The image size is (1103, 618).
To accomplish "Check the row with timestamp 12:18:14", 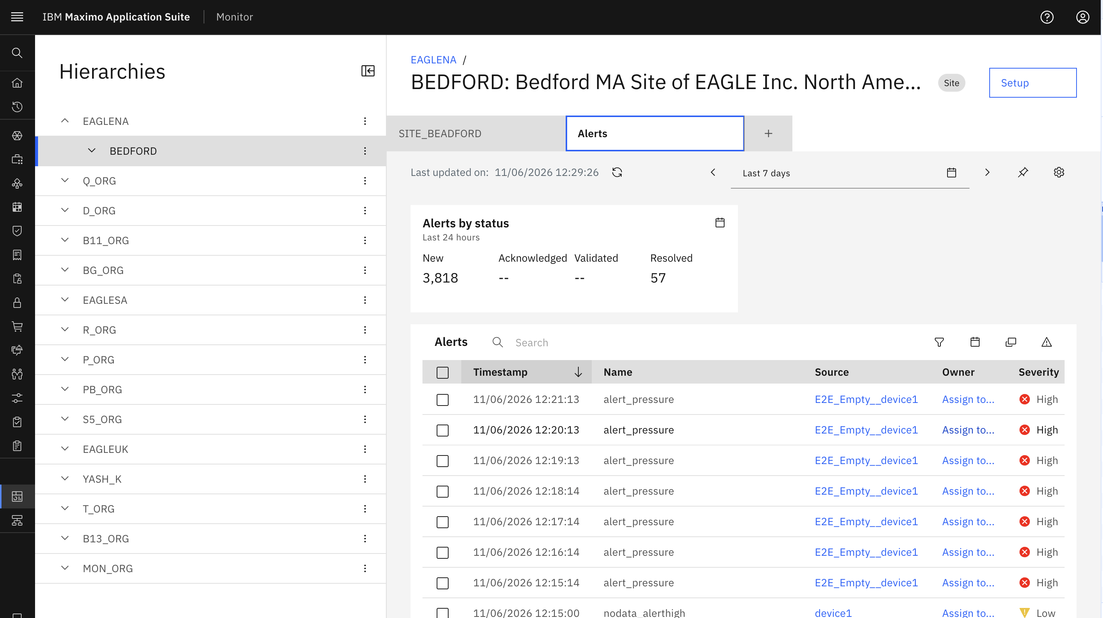I will pyautogui.click(x=442, y=491).
